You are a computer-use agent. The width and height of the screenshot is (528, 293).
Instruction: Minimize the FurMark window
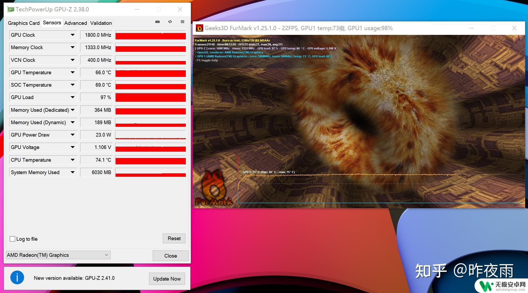tap(471, 28)
